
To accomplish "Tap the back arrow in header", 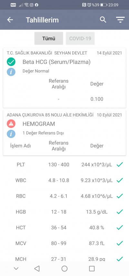I will [x=10, y=20].
